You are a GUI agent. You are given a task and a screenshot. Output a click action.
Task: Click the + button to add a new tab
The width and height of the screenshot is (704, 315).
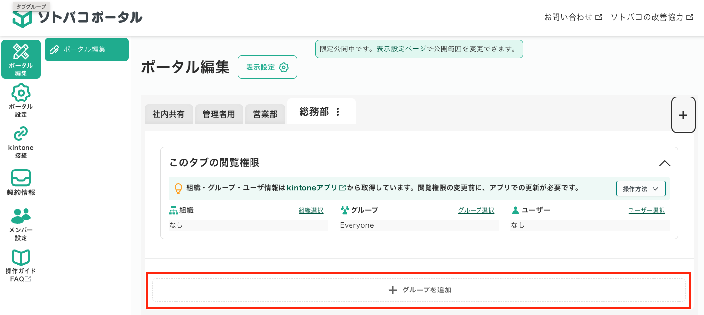(x=683, y=115)
